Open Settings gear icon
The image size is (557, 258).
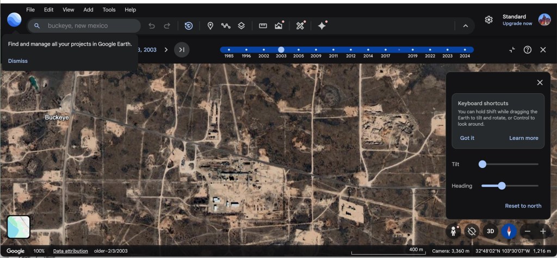[x=488, y=20]
